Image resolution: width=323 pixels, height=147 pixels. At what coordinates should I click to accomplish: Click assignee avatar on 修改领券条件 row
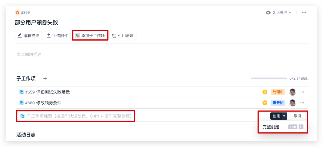pyautogui.click(x=292, y=103)
